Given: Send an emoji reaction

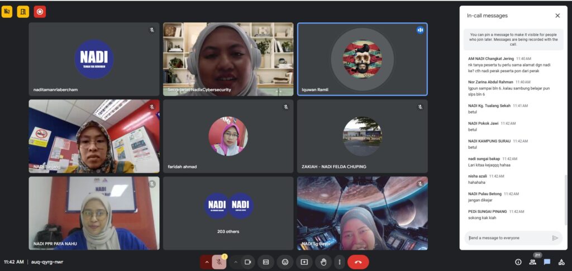Looking at the screenshot, I should 285,262.
